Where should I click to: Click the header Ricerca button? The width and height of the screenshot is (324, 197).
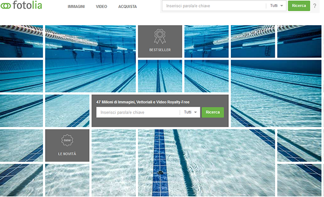tap(299, 6)
